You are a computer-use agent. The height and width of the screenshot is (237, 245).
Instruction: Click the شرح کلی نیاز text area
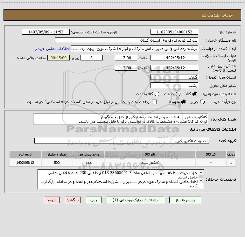tap(121, 119)
